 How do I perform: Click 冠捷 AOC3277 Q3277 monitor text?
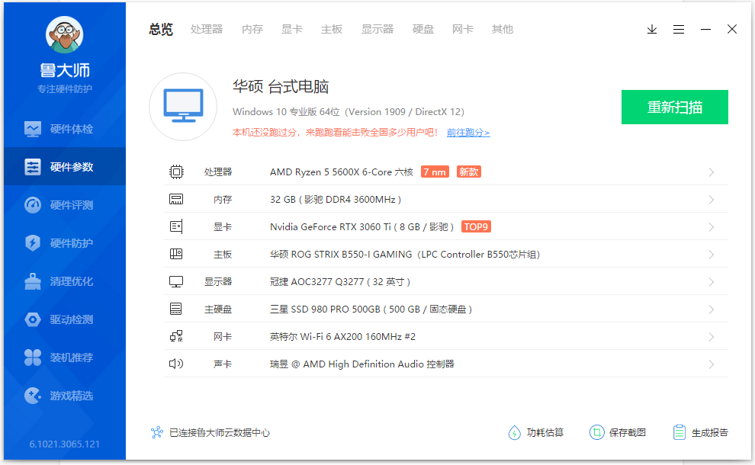(x=340, y=281)
